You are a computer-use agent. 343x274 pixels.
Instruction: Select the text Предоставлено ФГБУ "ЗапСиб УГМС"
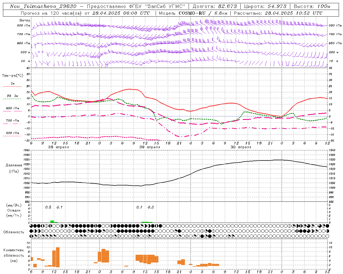(x=136, y=6)
